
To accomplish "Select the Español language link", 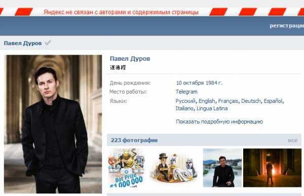I will point(273,101).
